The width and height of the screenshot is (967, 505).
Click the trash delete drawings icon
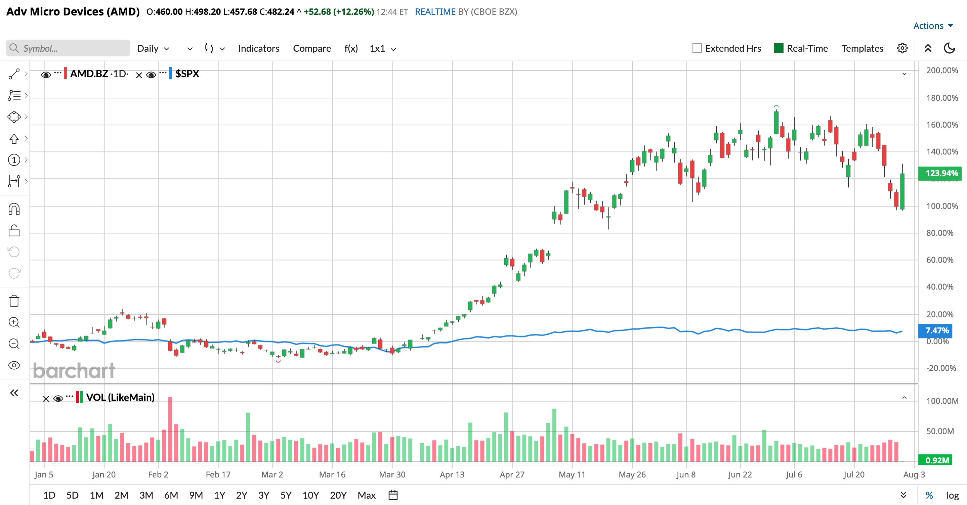point(14,301)
